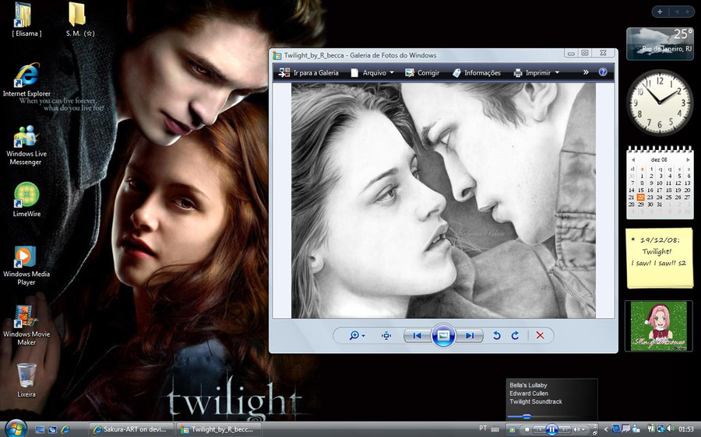Stop playback in Media Player toolbar

(527, 429)
